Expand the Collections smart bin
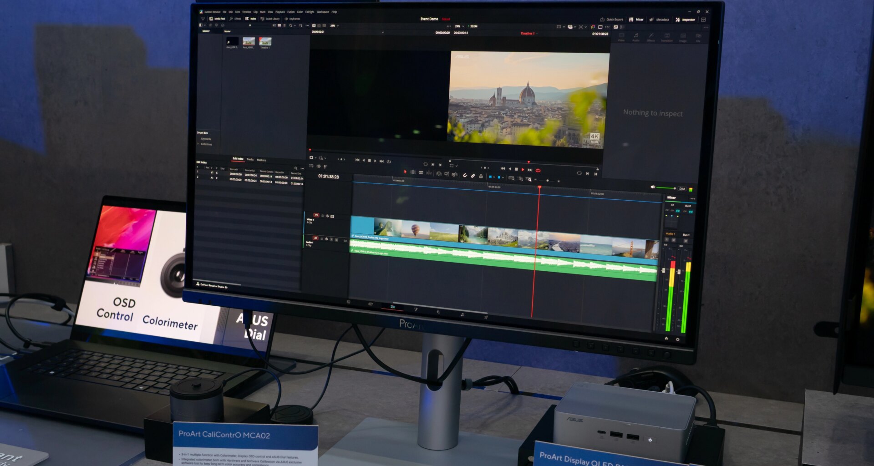This screenshot has height=466, width=874. point(198,144)
